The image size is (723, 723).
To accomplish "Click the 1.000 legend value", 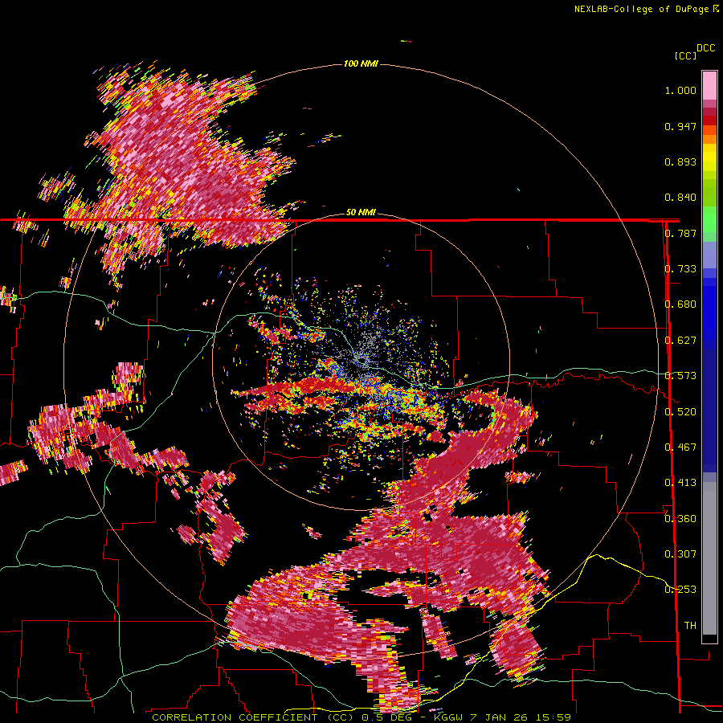I will (680, 90).
